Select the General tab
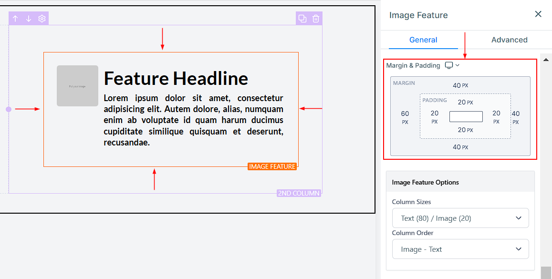Viewport: 552px width, 279px height. (x=423, y=40)
